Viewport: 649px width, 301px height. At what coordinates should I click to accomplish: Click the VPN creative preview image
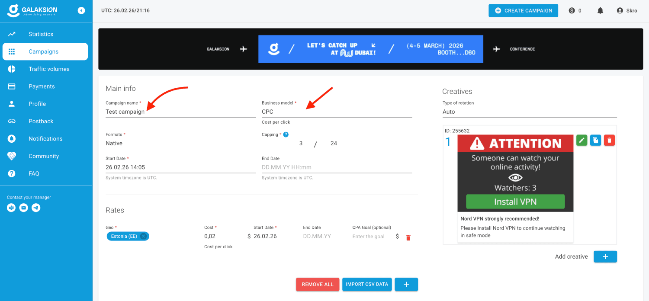[x=515, y=173]
